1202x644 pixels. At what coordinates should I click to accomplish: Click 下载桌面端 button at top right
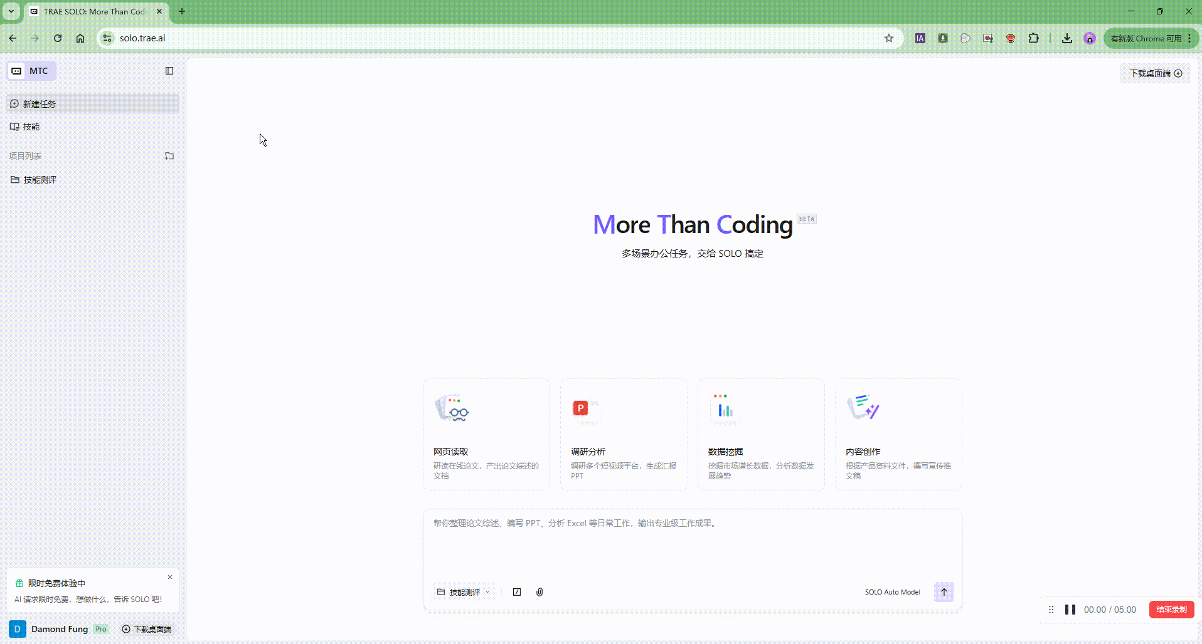pyautogui.click(x=1155, y=73)
